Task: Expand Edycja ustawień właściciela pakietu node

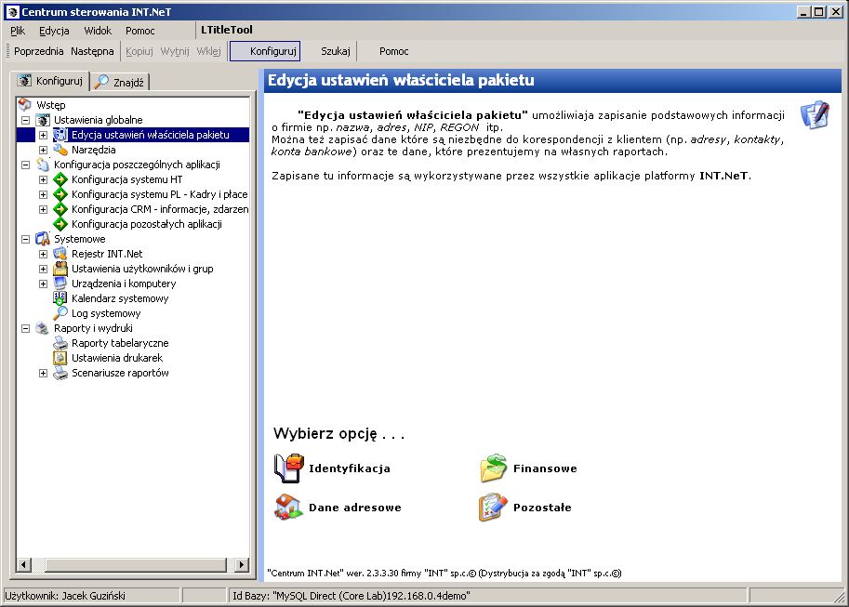Action: coord(44,135)
